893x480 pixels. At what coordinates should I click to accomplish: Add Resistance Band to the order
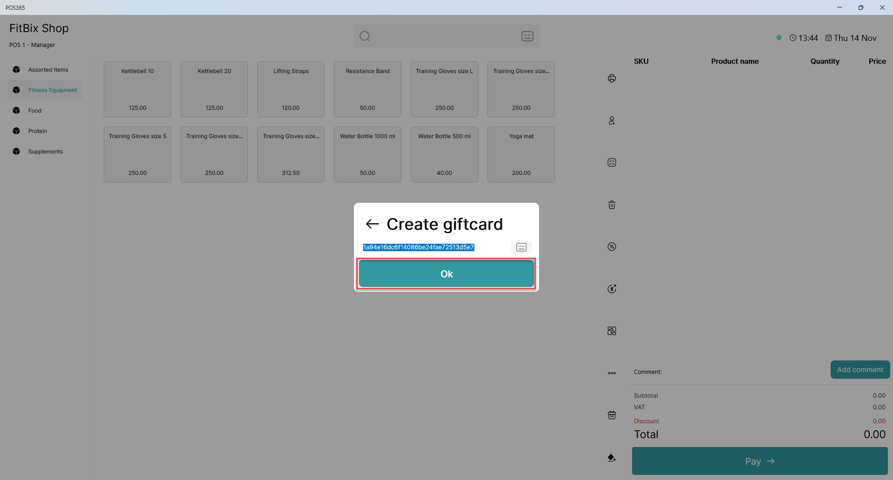(367, 89)
